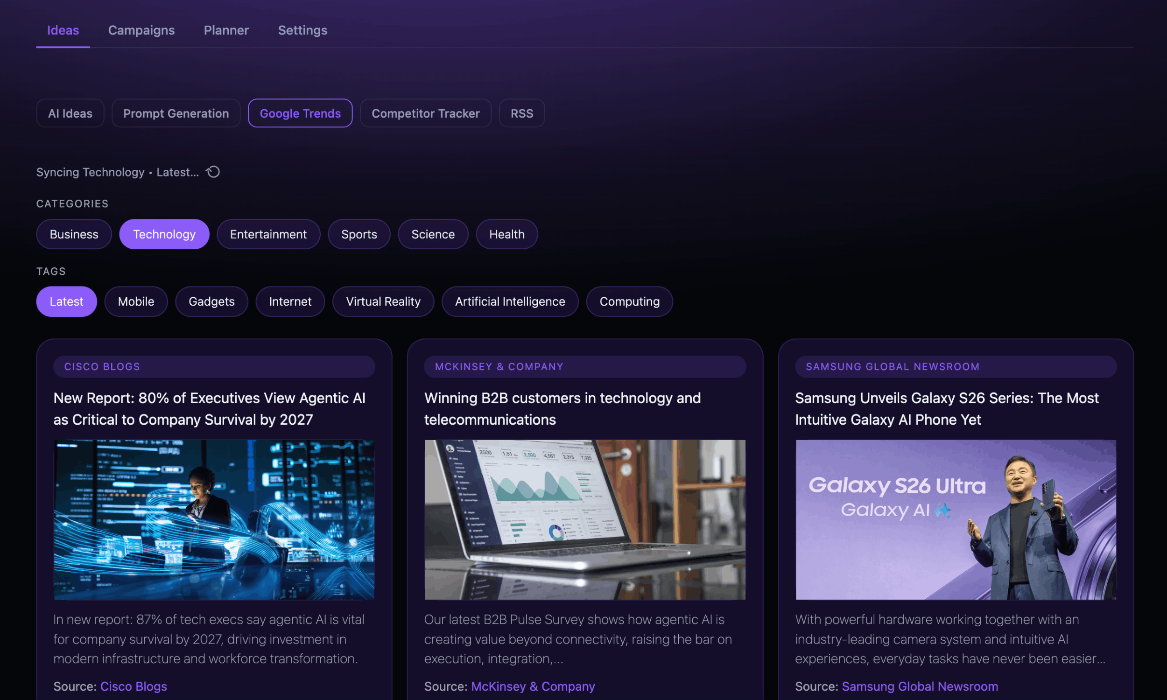Switch to the RSS sub-tab

(522, 113)
